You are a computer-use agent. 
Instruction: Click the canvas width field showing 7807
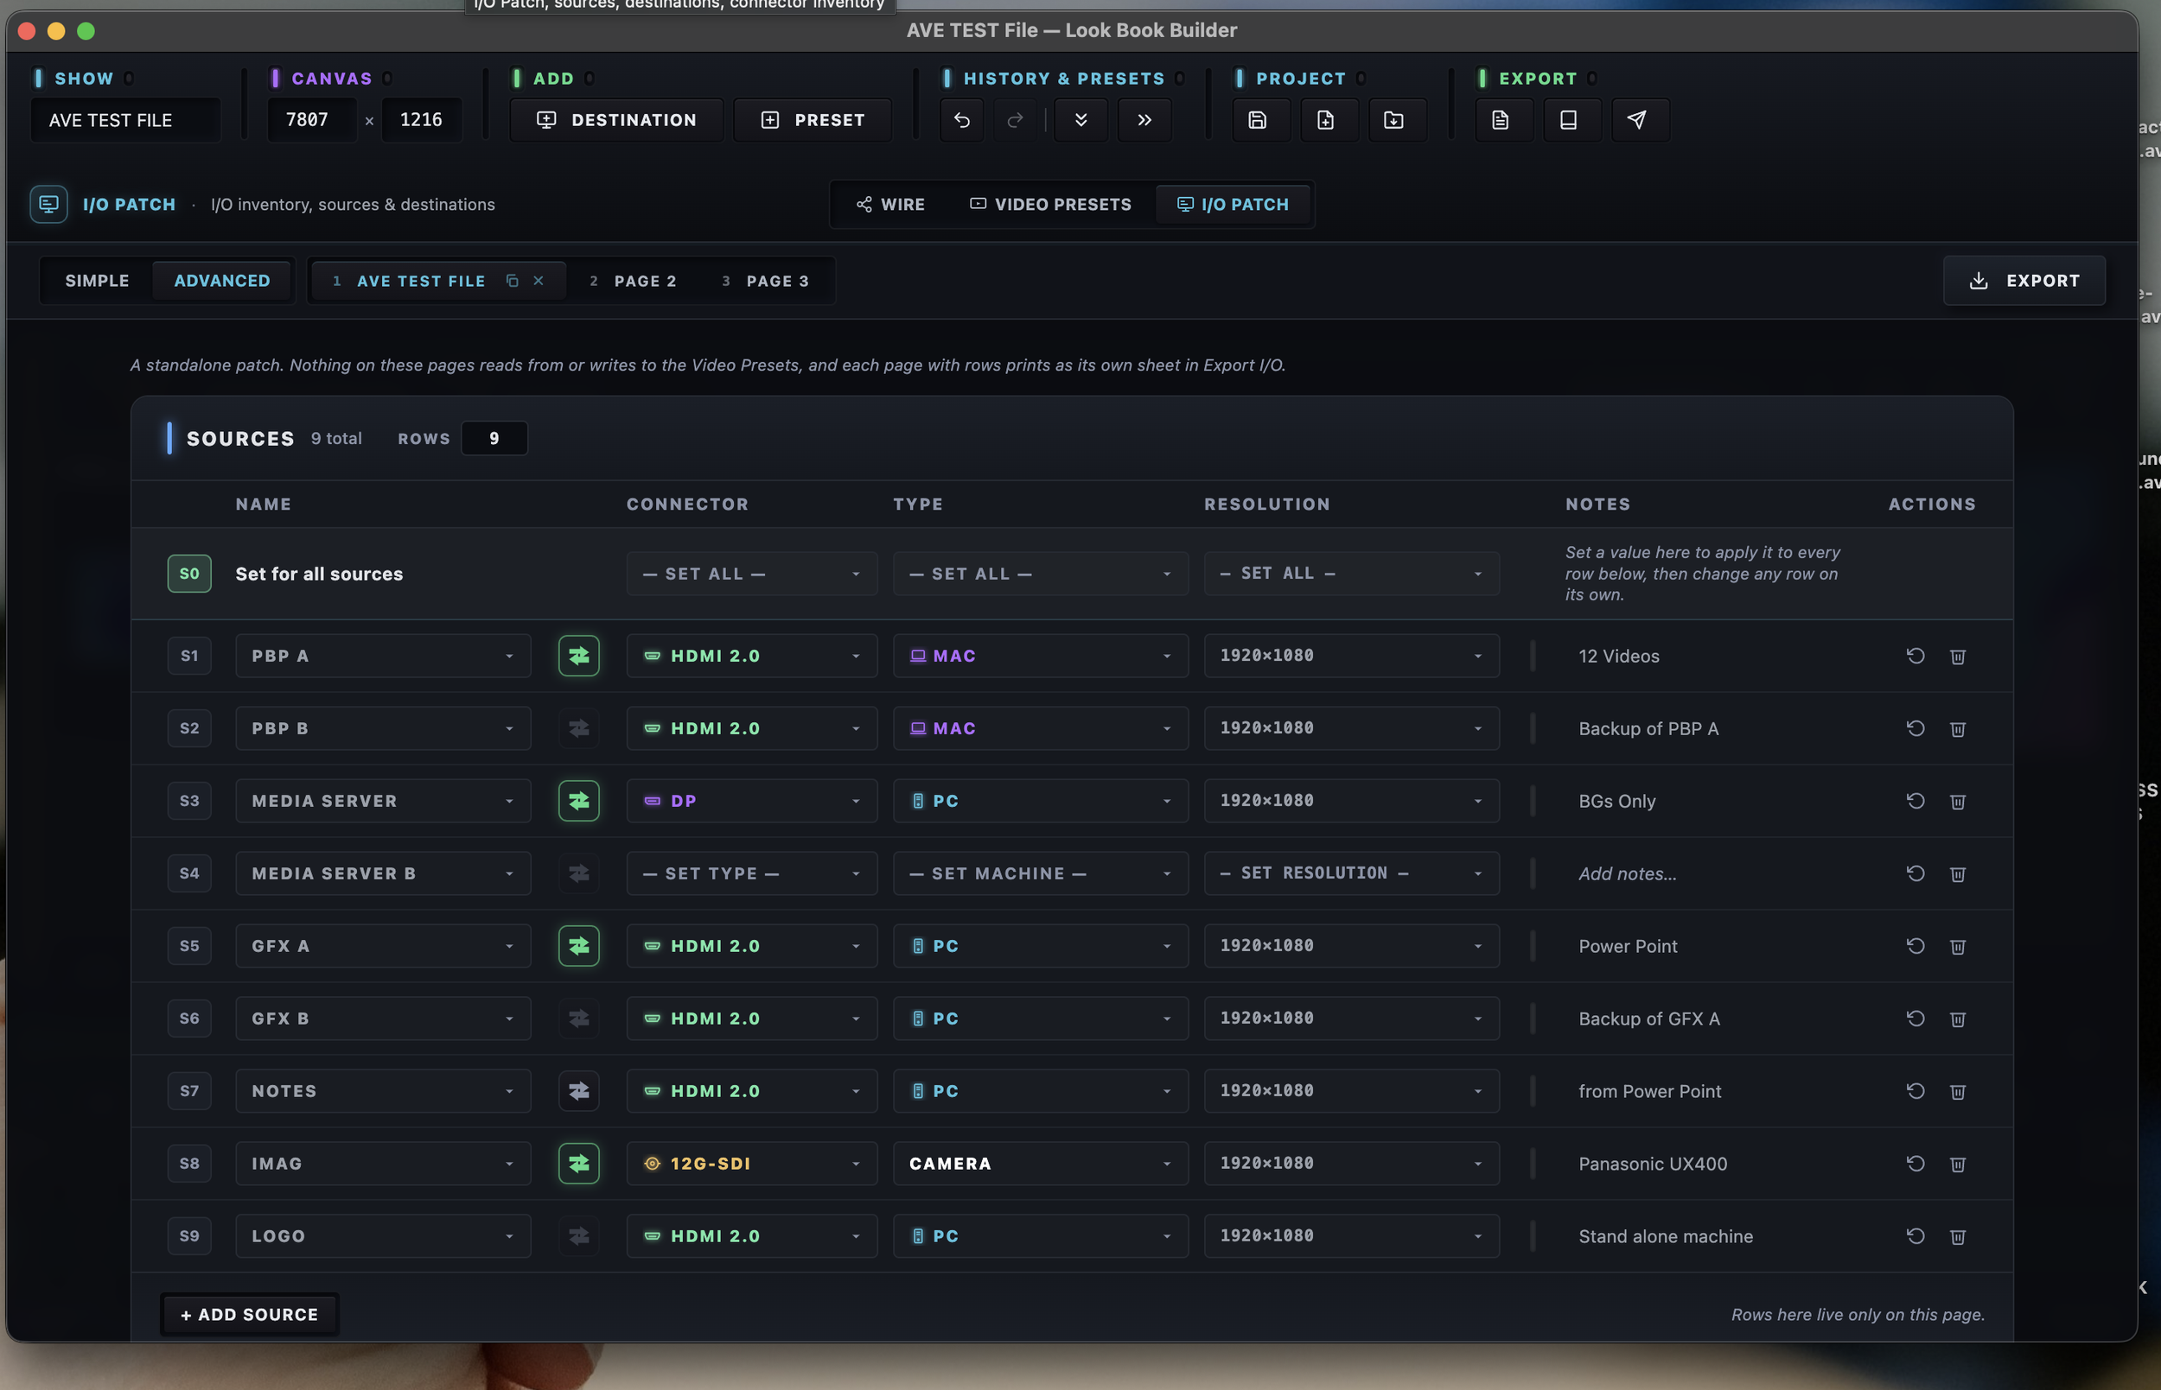point(311,120)
